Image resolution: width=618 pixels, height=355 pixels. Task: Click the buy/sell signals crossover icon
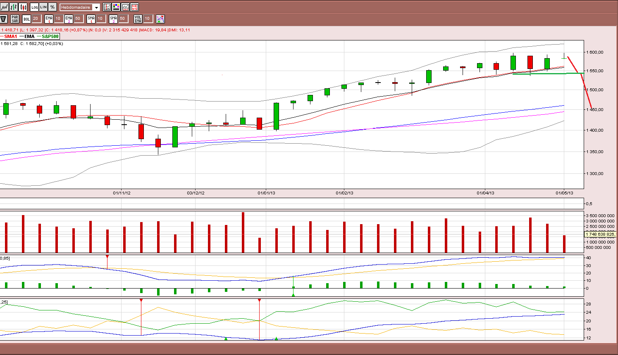pos(160,19)
